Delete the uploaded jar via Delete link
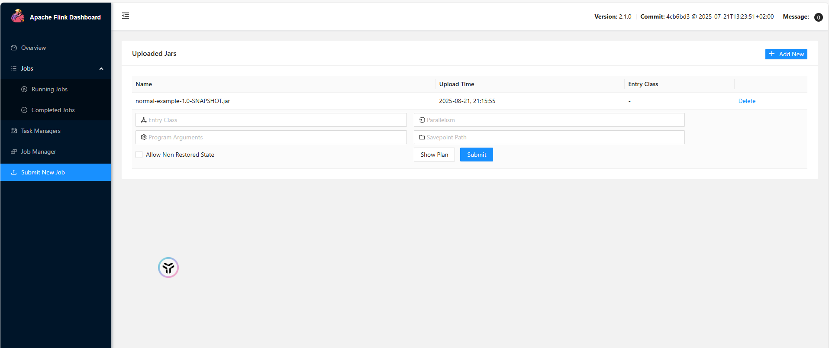 coord(747,101)
